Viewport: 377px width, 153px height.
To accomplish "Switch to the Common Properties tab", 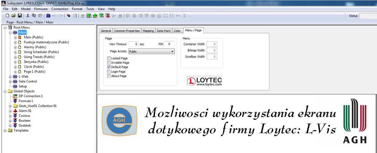I will click(127, 31).
